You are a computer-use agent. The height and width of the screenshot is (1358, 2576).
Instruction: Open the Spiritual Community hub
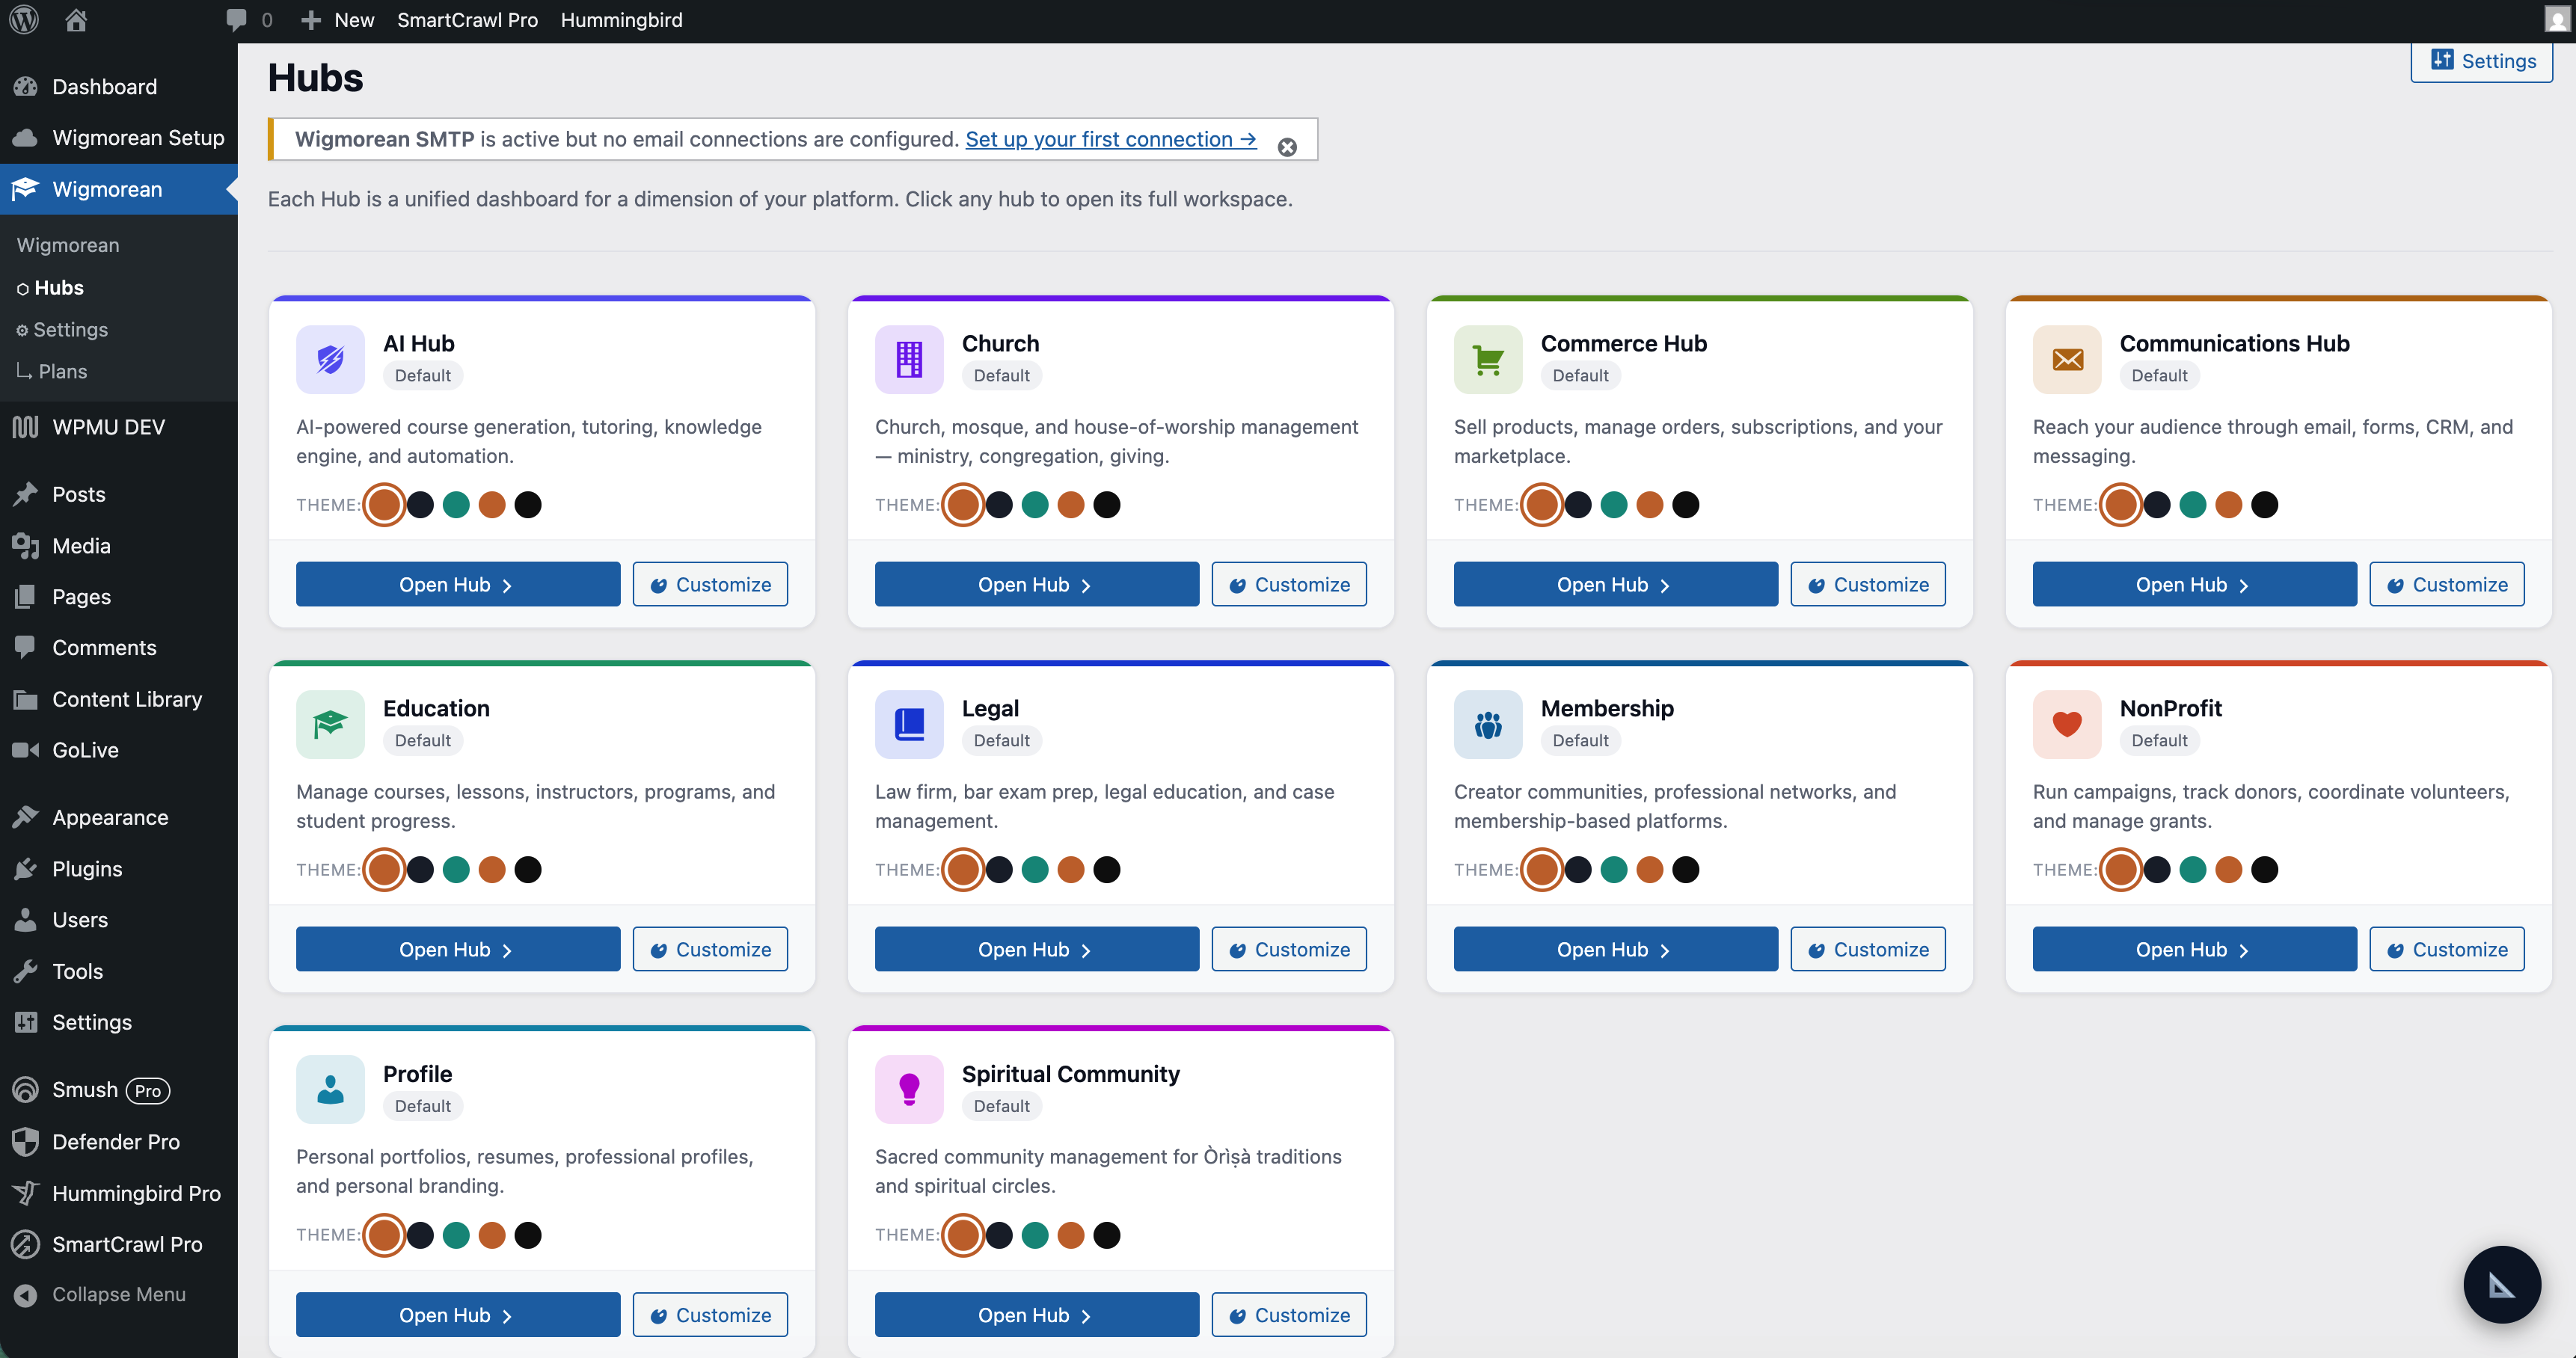click(1037, 1314)
